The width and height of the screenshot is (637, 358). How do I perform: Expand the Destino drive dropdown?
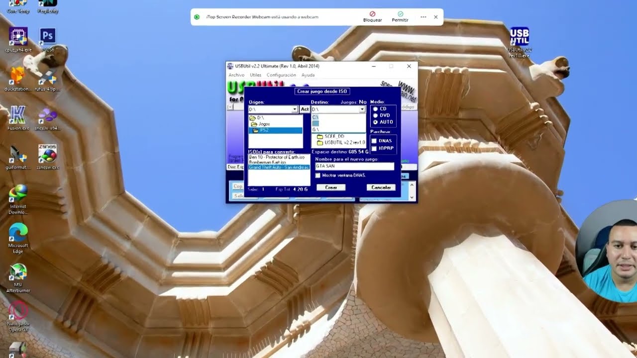[x=362, y=109]
